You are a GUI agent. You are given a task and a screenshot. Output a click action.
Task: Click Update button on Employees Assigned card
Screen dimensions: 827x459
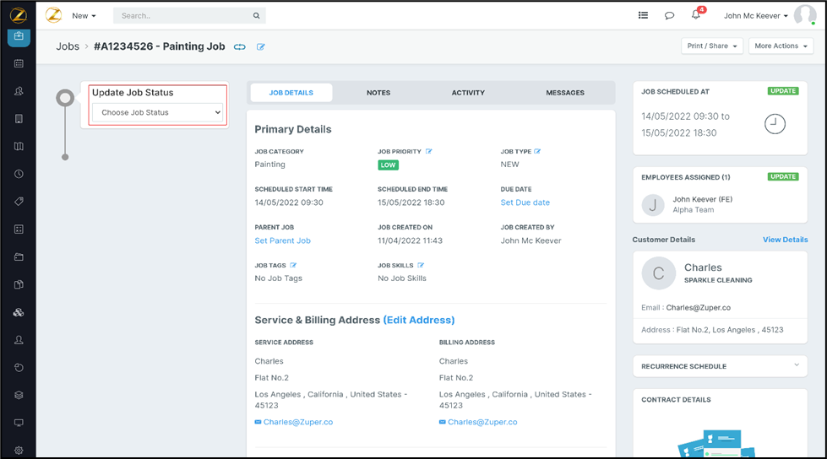(x=782, y=177)
